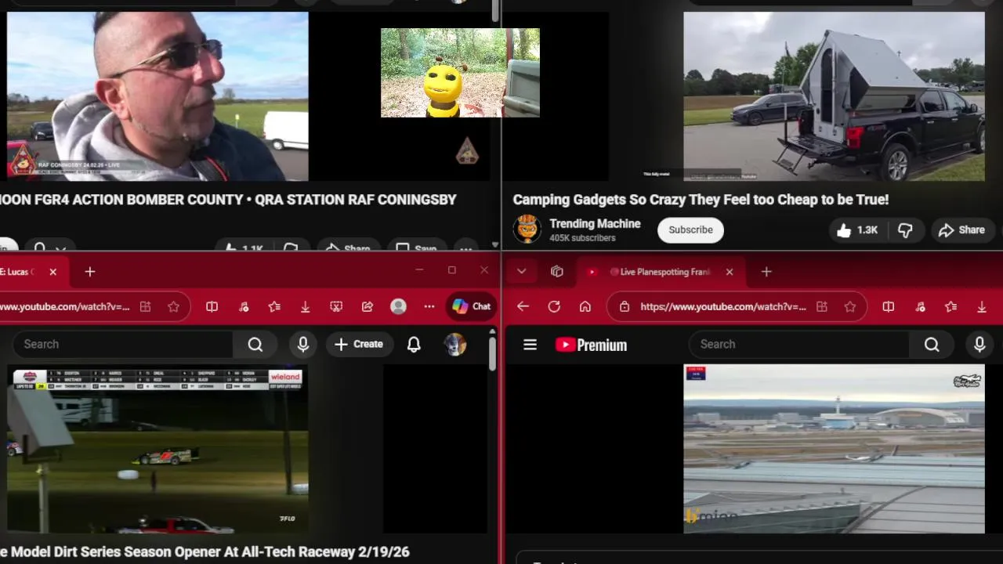Click YouTube search magnifier in bottom-right window
Screen dimensions: 1003x564
(932, 344)
